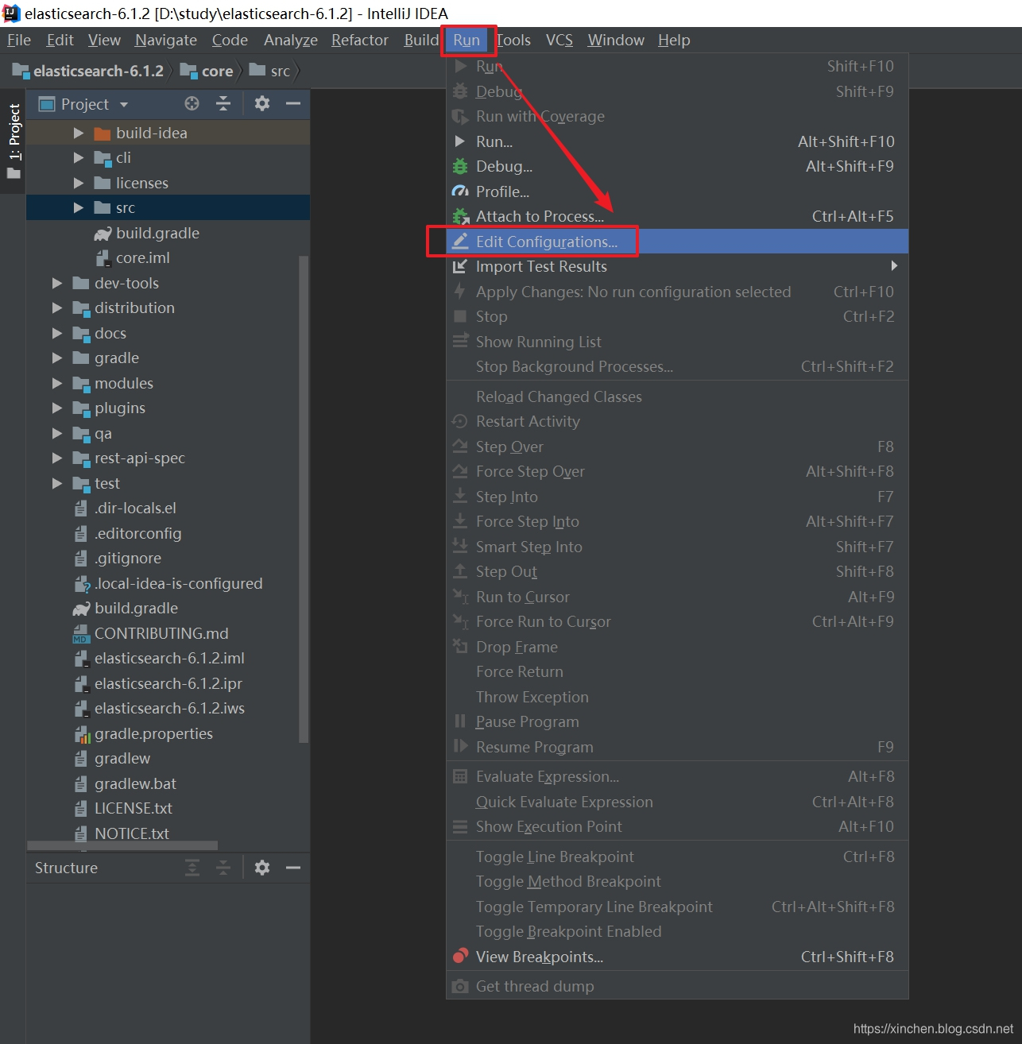Open the Analyze menu
This screenshot has height=1044, width=1022.
[x=291, y=40]
